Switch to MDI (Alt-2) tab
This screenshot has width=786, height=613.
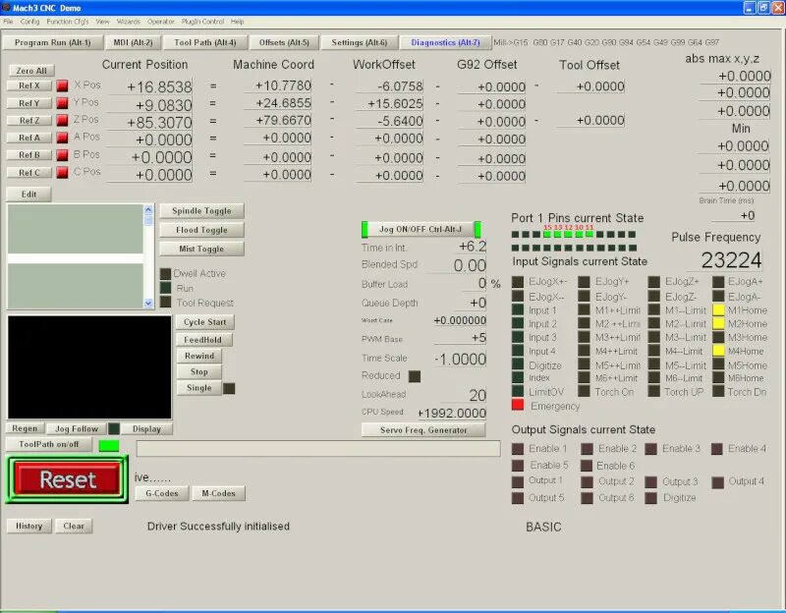point(133,42)
